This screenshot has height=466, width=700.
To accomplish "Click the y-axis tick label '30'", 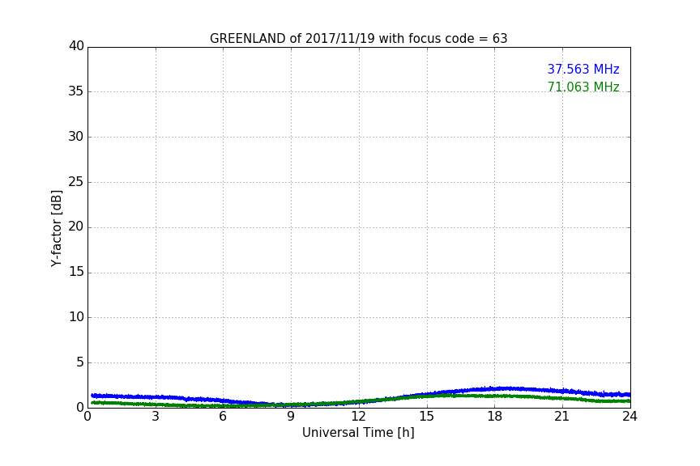I will pyautogui.click(x=76, y=137).
